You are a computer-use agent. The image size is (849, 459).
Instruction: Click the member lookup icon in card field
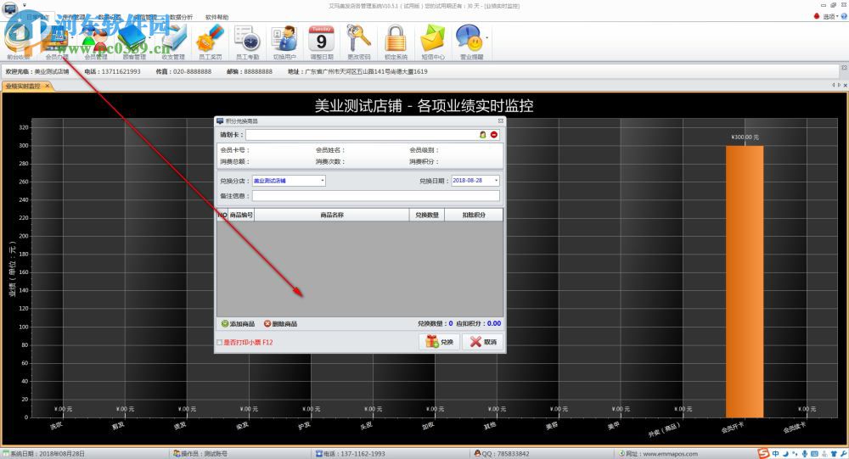point(482,135)
